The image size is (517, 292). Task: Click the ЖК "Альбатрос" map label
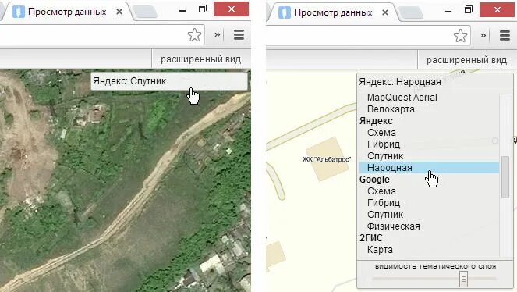coord(327,159)
